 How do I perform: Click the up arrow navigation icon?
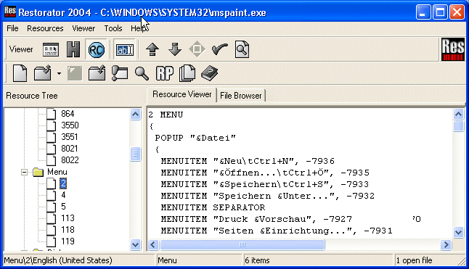point(152,49)
